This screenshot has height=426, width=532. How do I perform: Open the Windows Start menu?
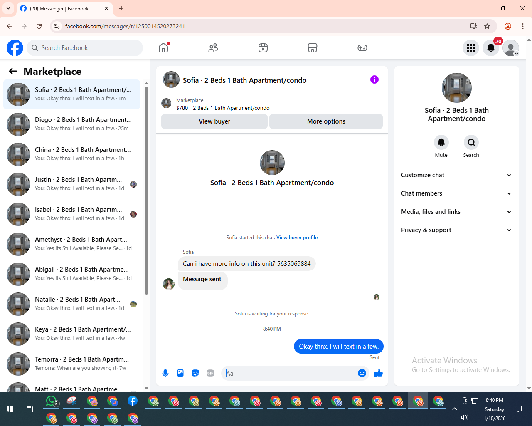pyautogui.click(x=10, y=409)
